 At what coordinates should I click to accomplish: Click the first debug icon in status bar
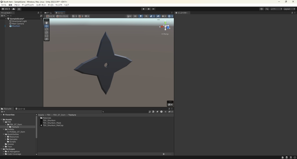[282, 157]
